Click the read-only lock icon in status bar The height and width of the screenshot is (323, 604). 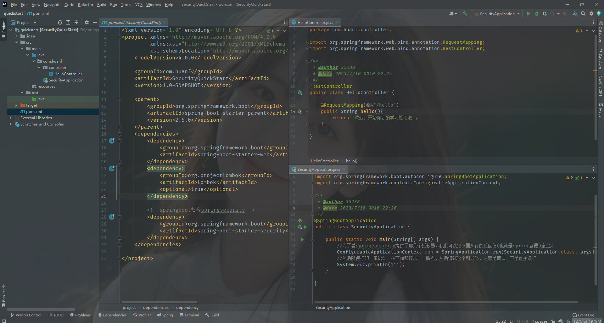click(553, 321)
